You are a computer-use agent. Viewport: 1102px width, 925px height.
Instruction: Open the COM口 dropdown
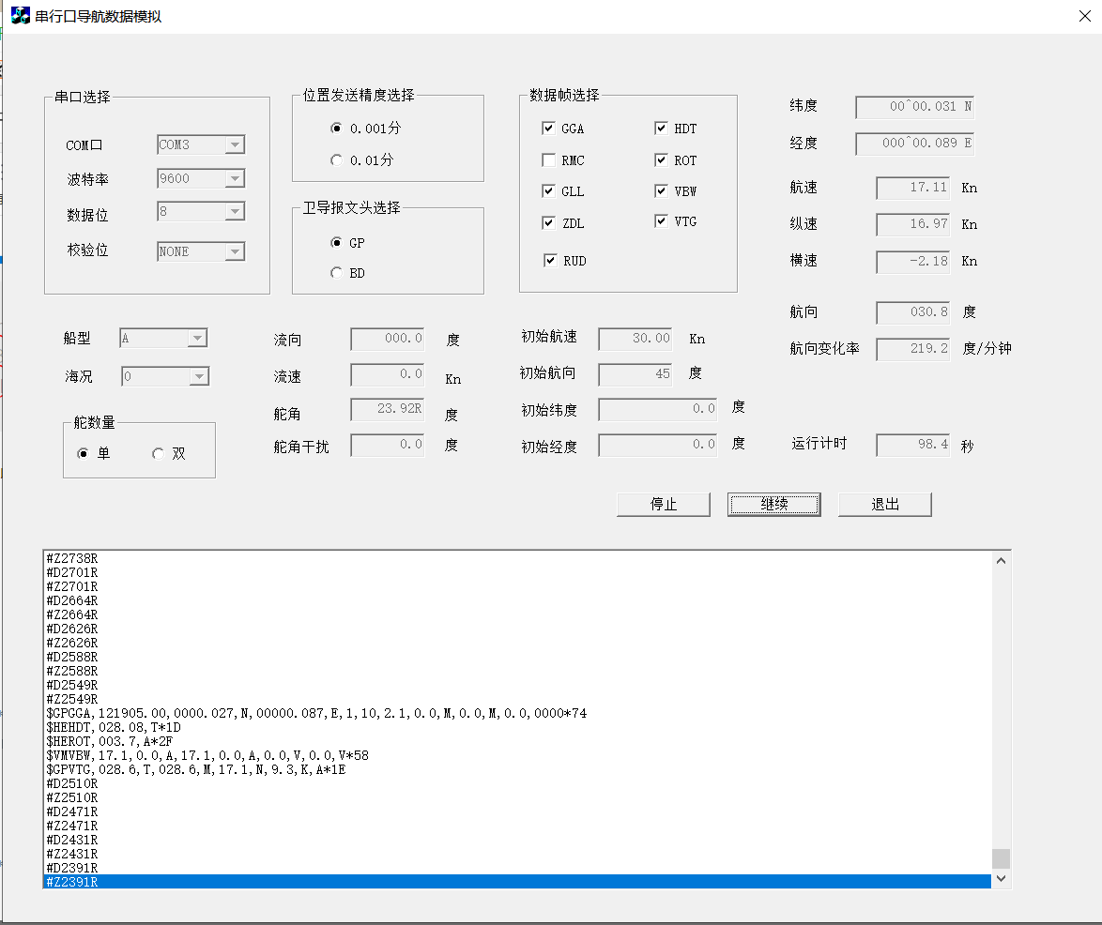pyautogui.click(x=236, y=144)
